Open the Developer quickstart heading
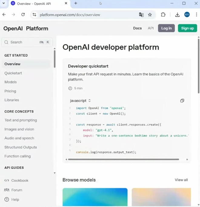The height and width of the screenshot is (207, 200). pos(88,66)
